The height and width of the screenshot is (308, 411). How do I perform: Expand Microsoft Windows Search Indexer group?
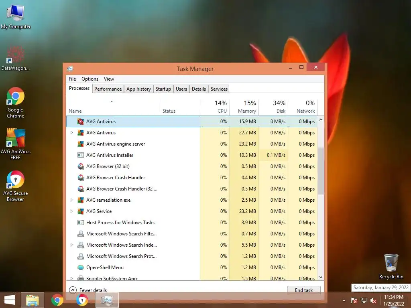pyautogui.click(x=71, y=245)
